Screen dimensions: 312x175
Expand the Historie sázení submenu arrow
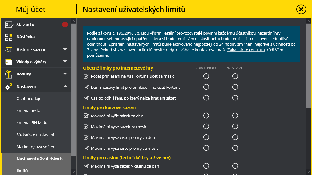point(65,49)
